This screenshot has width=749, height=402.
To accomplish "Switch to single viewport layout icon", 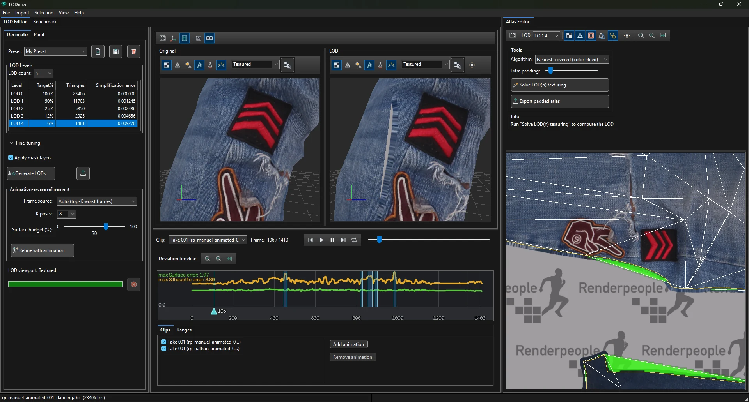I will point(199,38).
